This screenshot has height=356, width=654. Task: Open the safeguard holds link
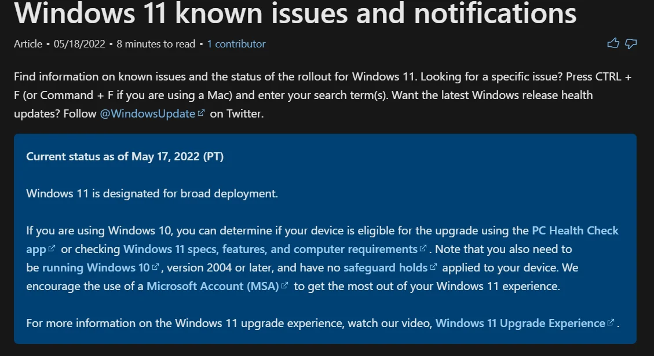pos(385,267)
